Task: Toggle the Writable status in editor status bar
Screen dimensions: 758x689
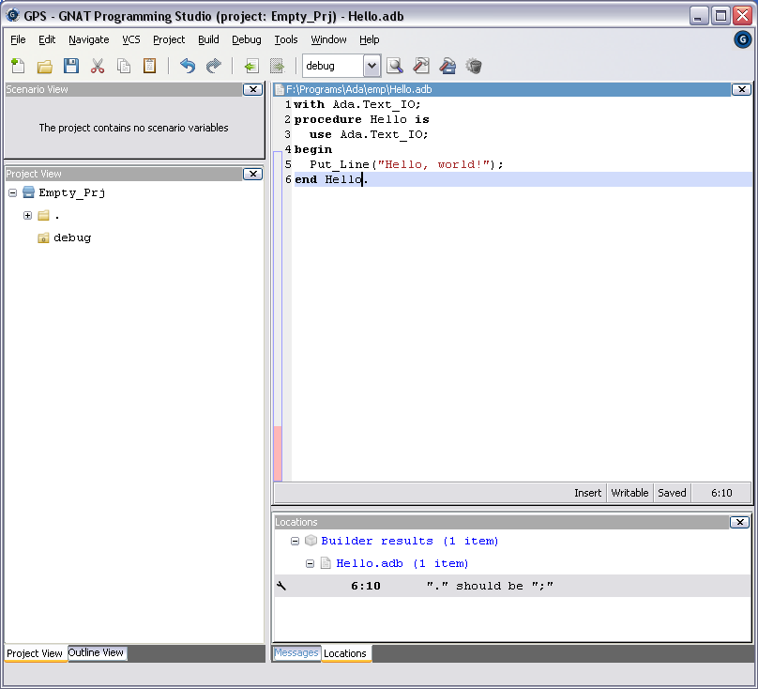Action: click(629, 492)
